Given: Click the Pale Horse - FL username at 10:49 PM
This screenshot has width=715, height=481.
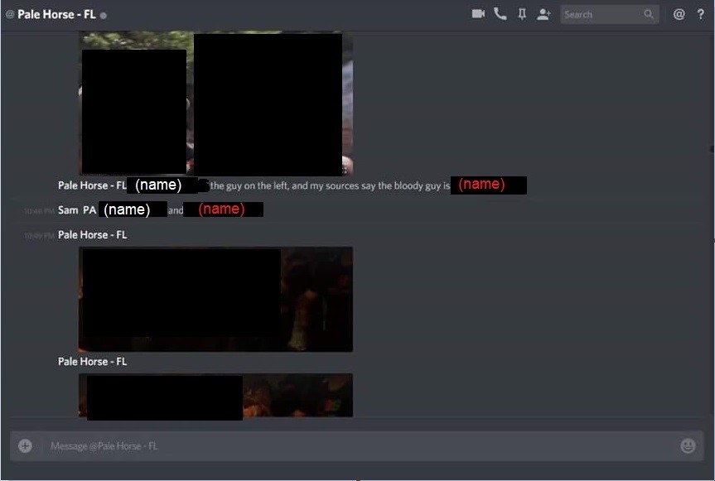Looking at the screenshot, I should [x=92, y=234].
